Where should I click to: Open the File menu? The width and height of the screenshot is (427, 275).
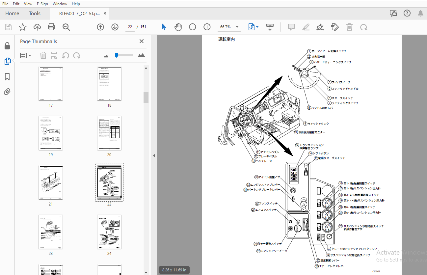coord(5,4)
